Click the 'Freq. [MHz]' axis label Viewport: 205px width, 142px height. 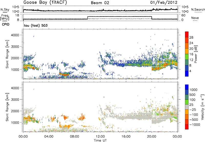point(5,17)
